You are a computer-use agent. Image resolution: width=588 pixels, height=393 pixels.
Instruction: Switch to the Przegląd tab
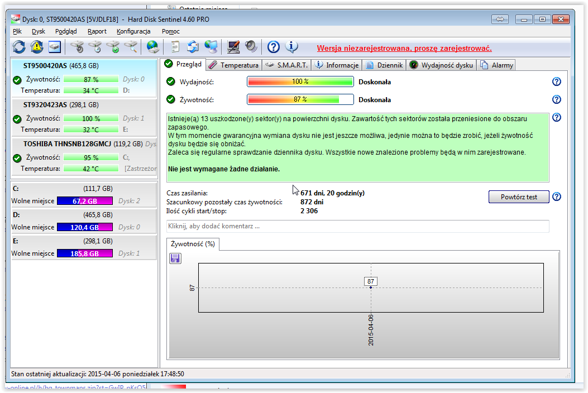click(183, 64)
